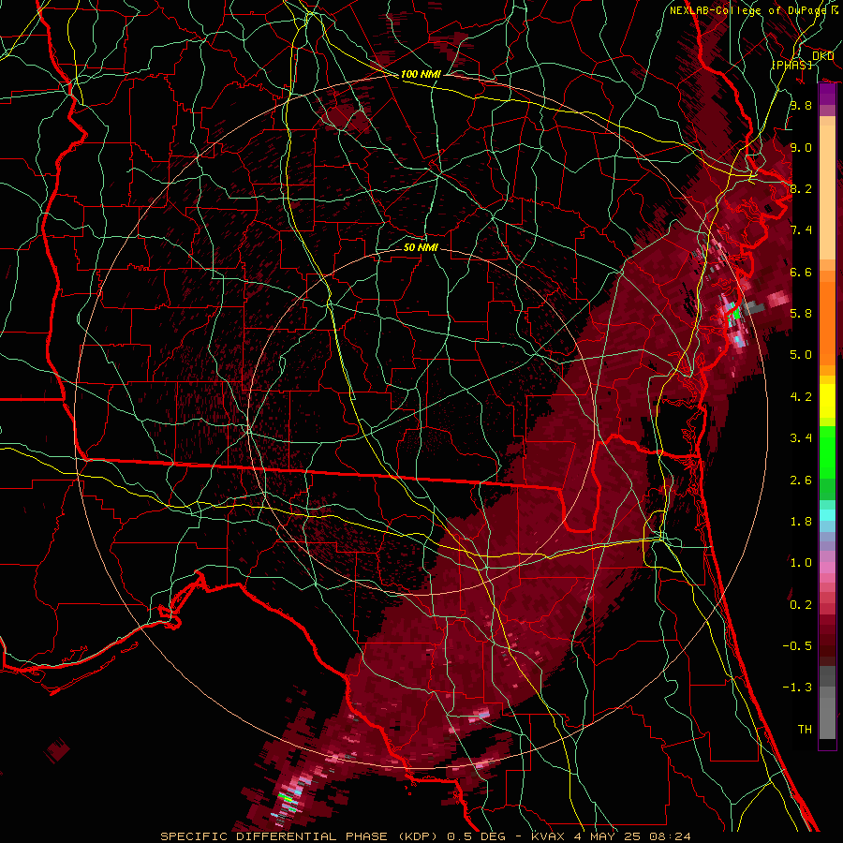Screen dimensions: 843x843
Task: Click the 3.4 value on the color scale
Action: coord(801,438)
